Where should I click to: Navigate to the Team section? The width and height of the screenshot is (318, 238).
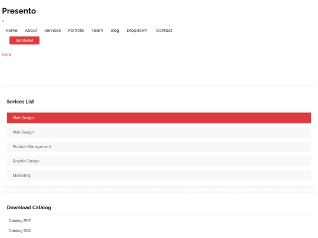coord(97,31)
